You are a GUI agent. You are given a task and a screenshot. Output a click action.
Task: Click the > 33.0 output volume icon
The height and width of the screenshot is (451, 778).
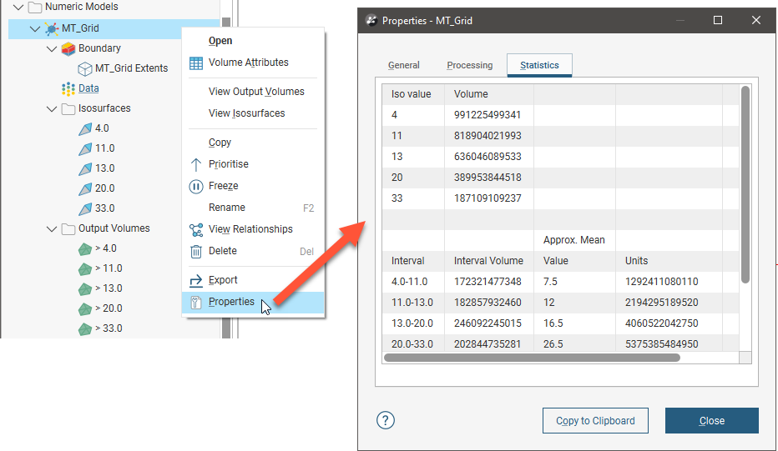point(84,328)
